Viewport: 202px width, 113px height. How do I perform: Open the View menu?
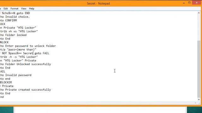tap(24, 8)
